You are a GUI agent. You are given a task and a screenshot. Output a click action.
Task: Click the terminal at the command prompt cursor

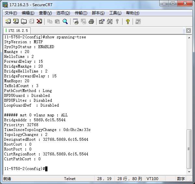pyautogui.click(x=46, y=169)
